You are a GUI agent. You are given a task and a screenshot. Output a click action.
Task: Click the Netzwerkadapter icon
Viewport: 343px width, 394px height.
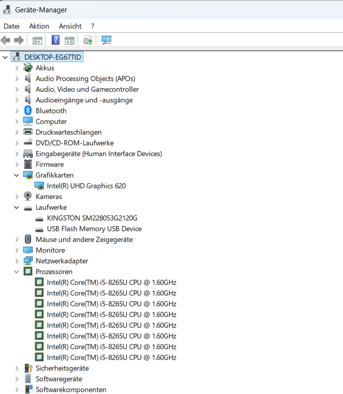coord(28,261)
